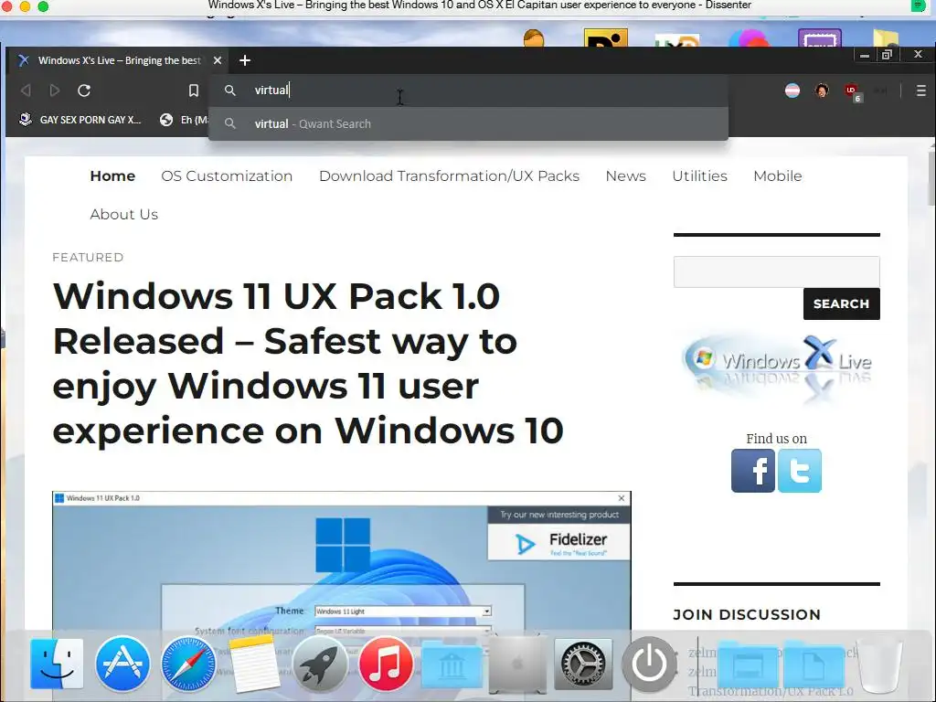Go to the Home menu item
936x702 pixels.
(112, 176)
